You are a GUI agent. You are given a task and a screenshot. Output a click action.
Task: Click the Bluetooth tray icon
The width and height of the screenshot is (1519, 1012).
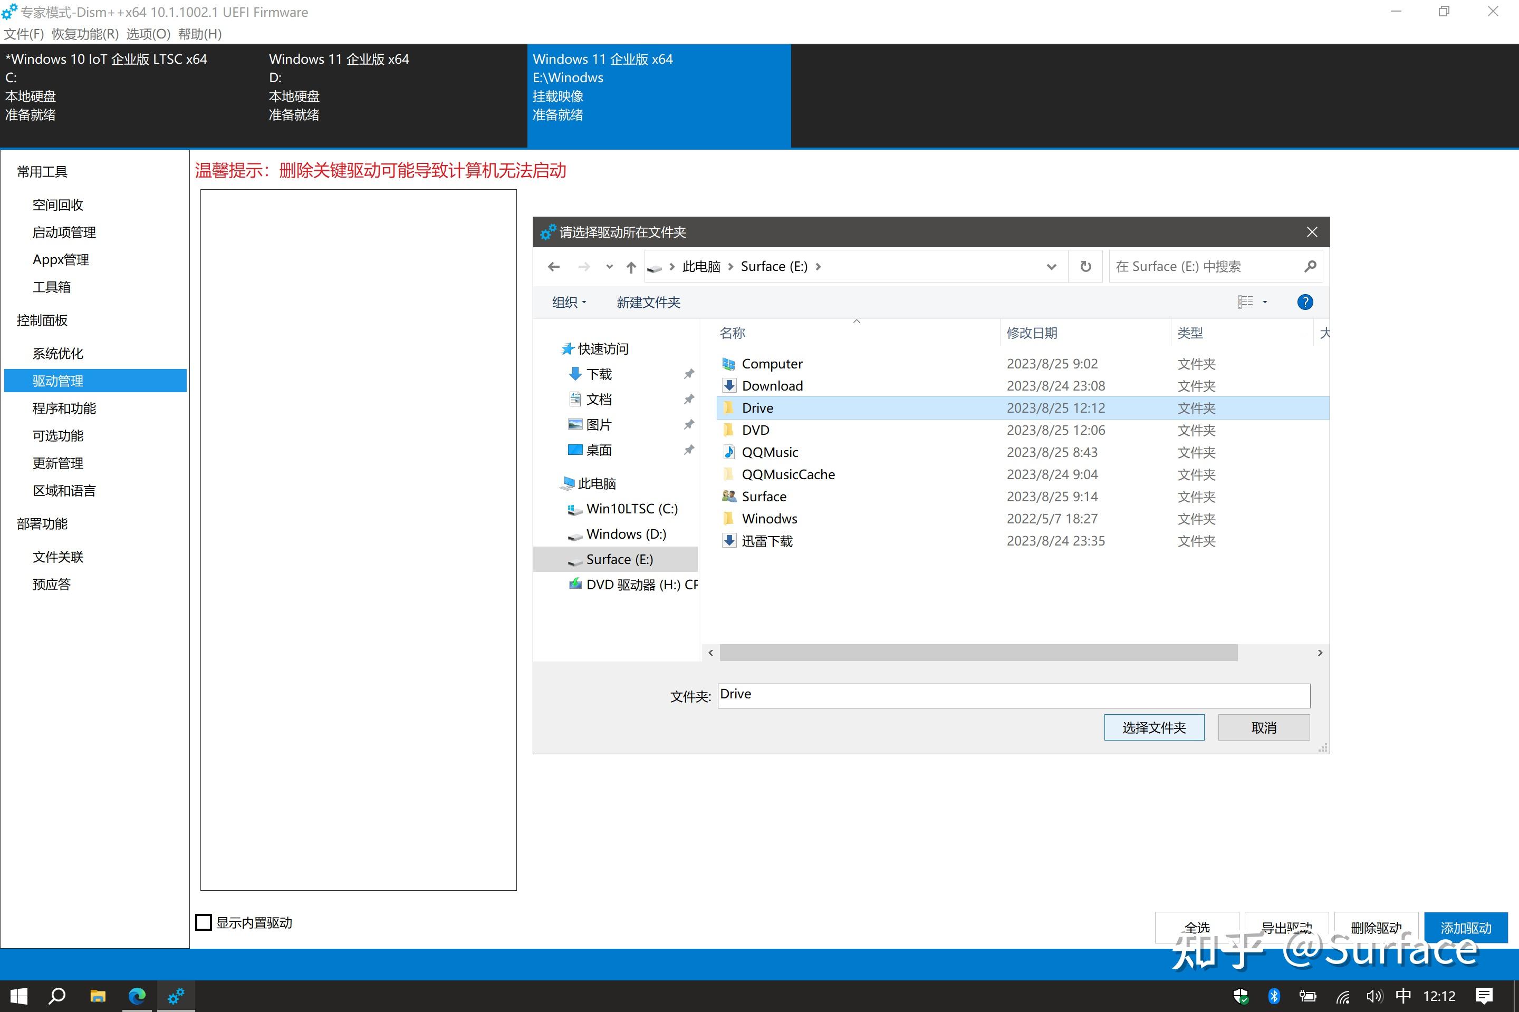pos(1274,996)
